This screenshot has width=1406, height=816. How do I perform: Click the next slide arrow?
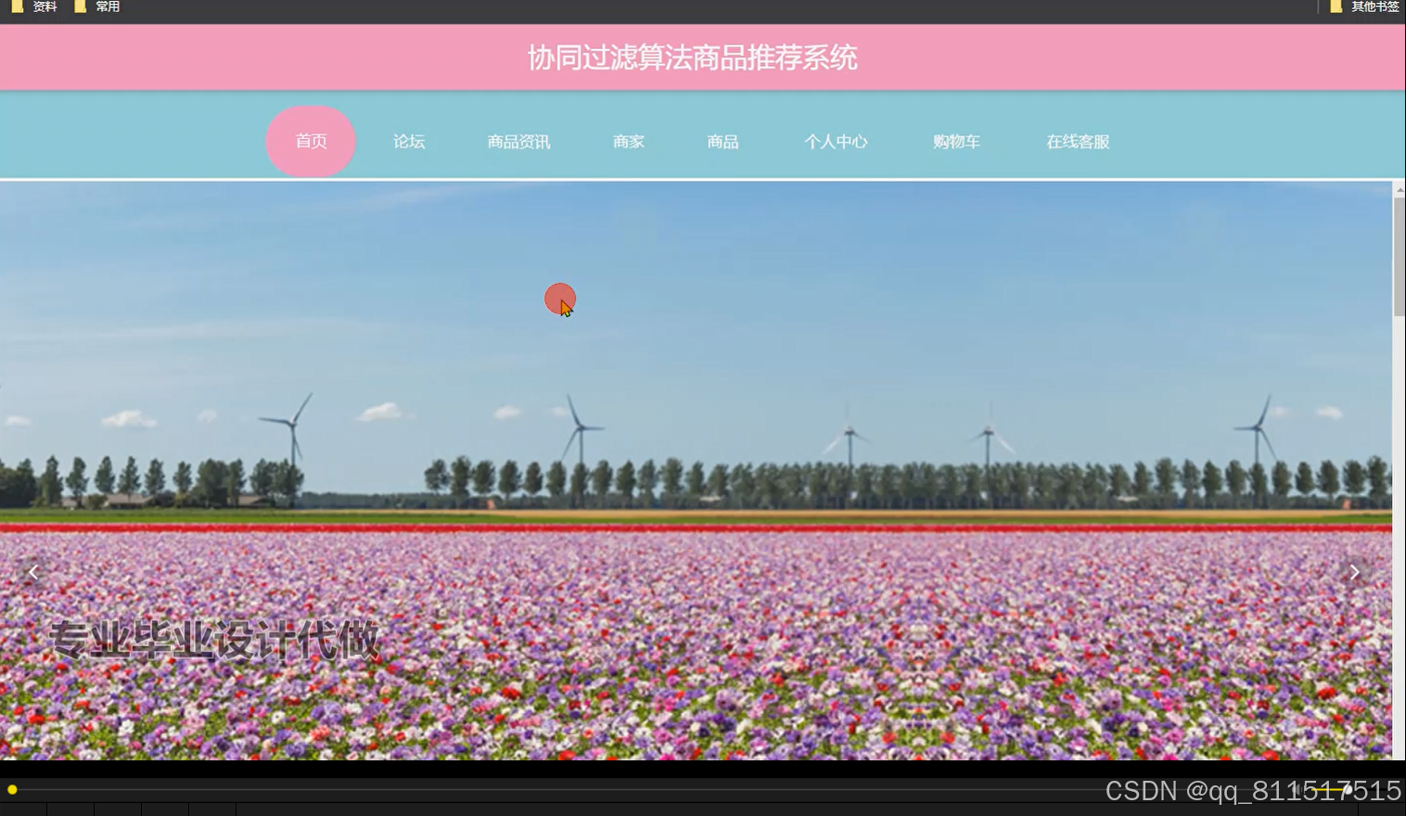click(x=1355, y=571)
